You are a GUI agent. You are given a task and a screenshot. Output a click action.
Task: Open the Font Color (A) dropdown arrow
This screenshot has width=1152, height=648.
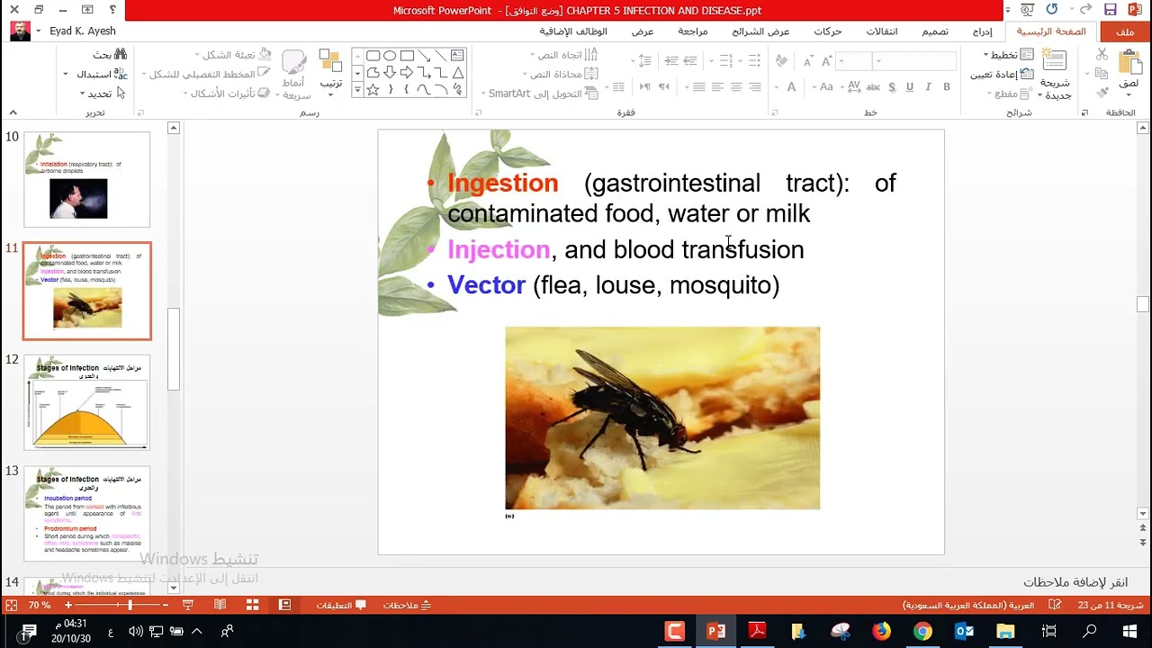(x=777, y=87)
